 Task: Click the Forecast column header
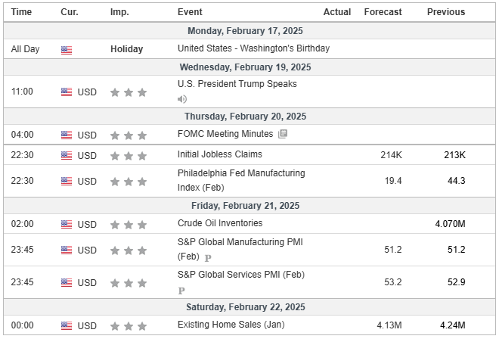(383, 12)
